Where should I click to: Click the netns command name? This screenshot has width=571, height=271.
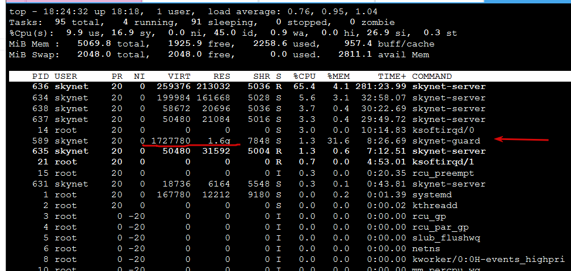coord(426,249)
